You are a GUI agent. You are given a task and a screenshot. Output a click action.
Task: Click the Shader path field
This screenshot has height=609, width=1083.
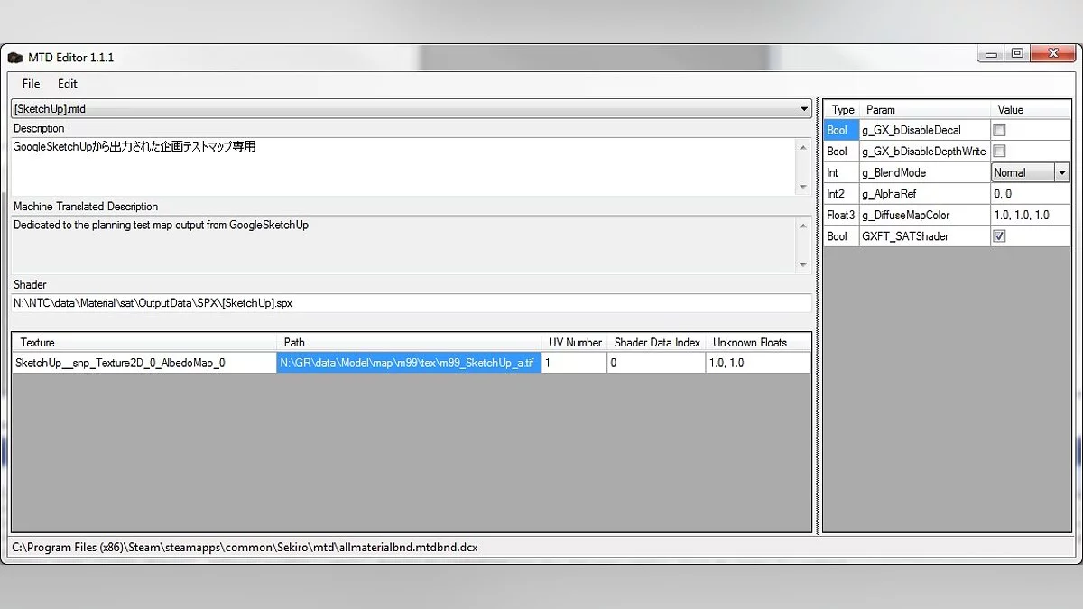[x=411, y=303]
